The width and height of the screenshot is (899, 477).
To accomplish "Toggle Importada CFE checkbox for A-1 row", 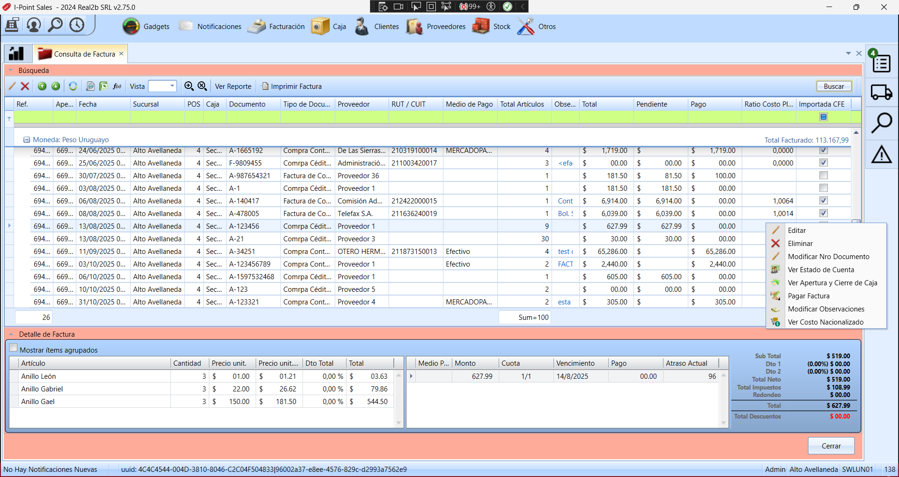I will point(824,188).
